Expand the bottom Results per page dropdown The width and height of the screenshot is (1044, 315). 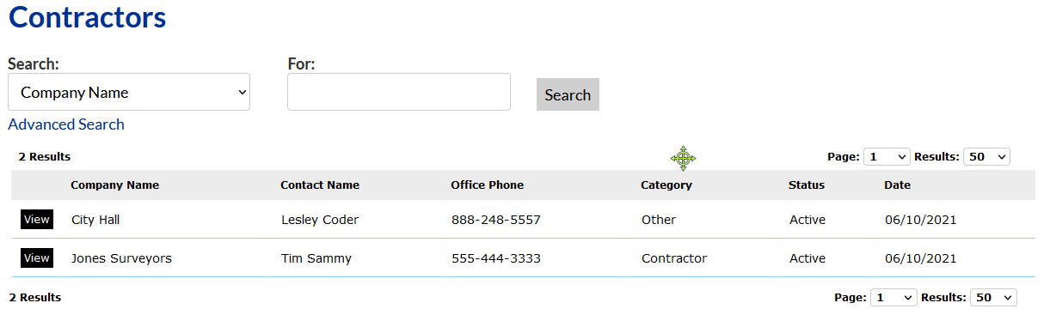click(x=993, y=297)
